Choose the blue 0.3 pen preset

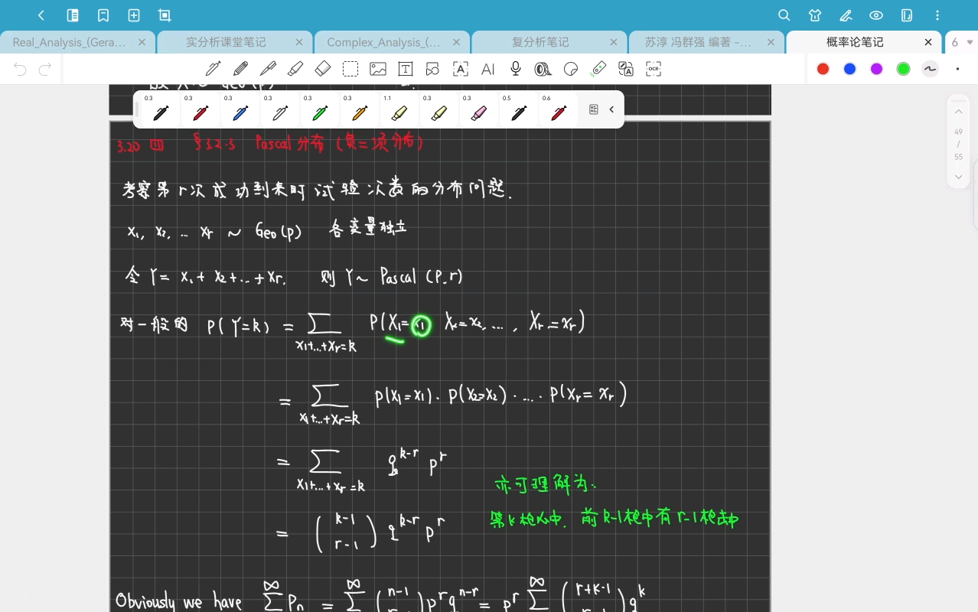(240, 110)
